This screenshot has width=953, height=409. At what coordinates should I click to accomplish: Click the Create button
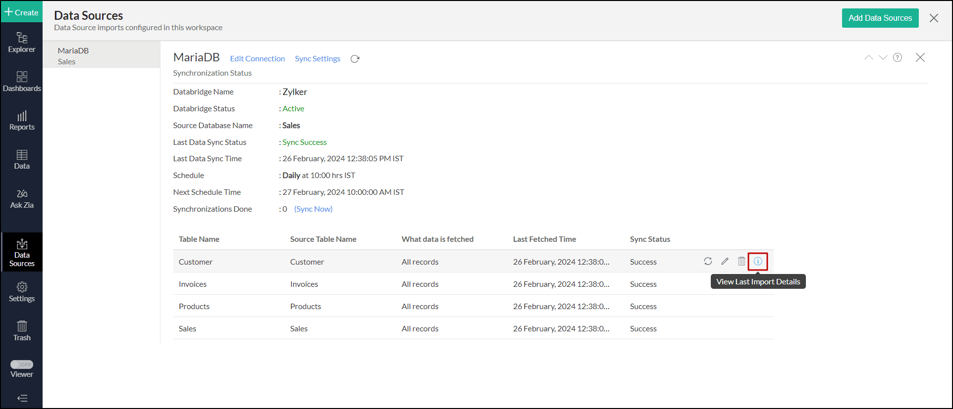point(22,12)
